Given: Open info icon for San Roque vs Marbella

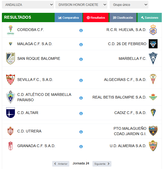Looking at the screenshot, I should [x=81, y=59].
